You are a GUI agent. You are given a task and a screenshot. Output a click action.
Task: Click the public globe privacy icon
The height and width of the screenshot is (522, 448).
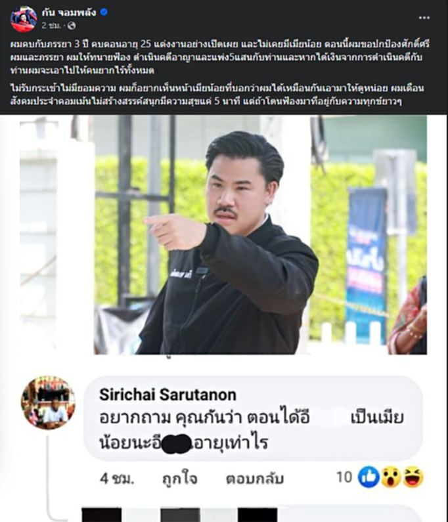click(x=72, y=26)
